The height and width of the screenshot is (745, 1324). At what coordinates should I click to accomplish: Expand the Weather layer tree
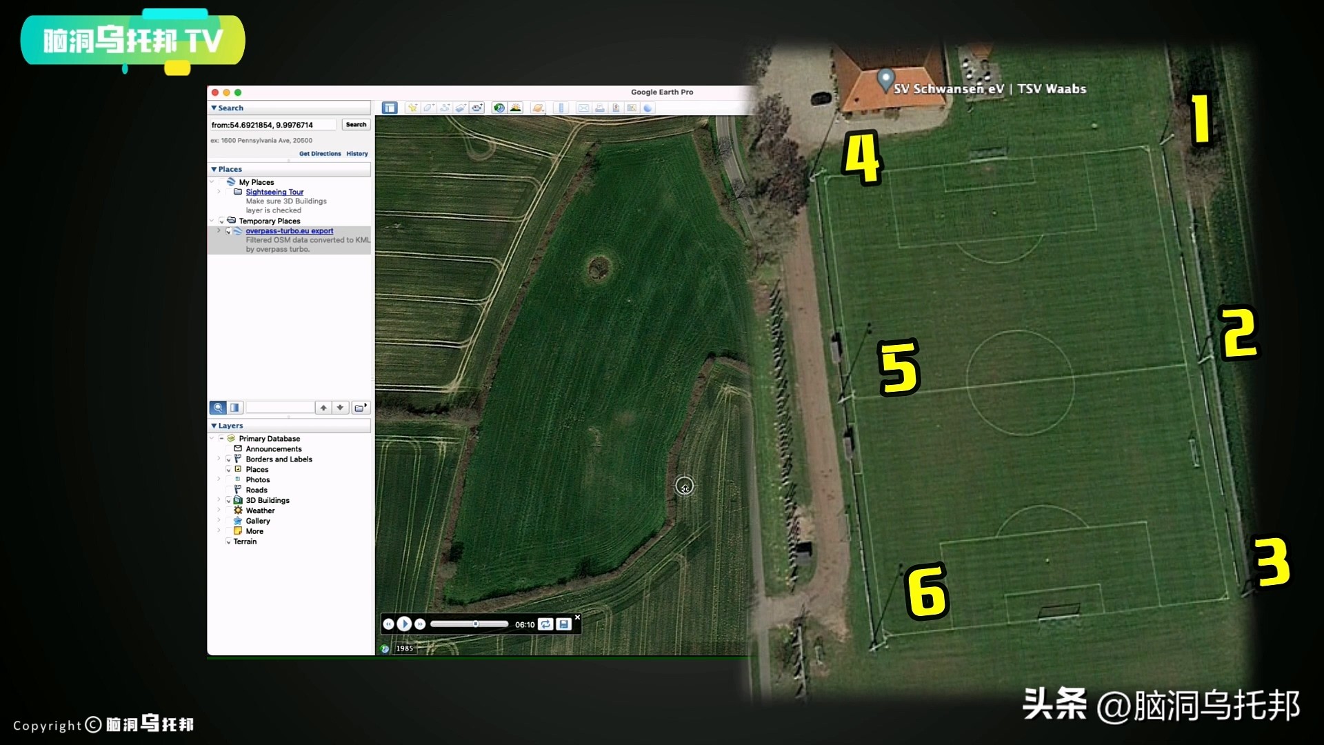(219, 510)
